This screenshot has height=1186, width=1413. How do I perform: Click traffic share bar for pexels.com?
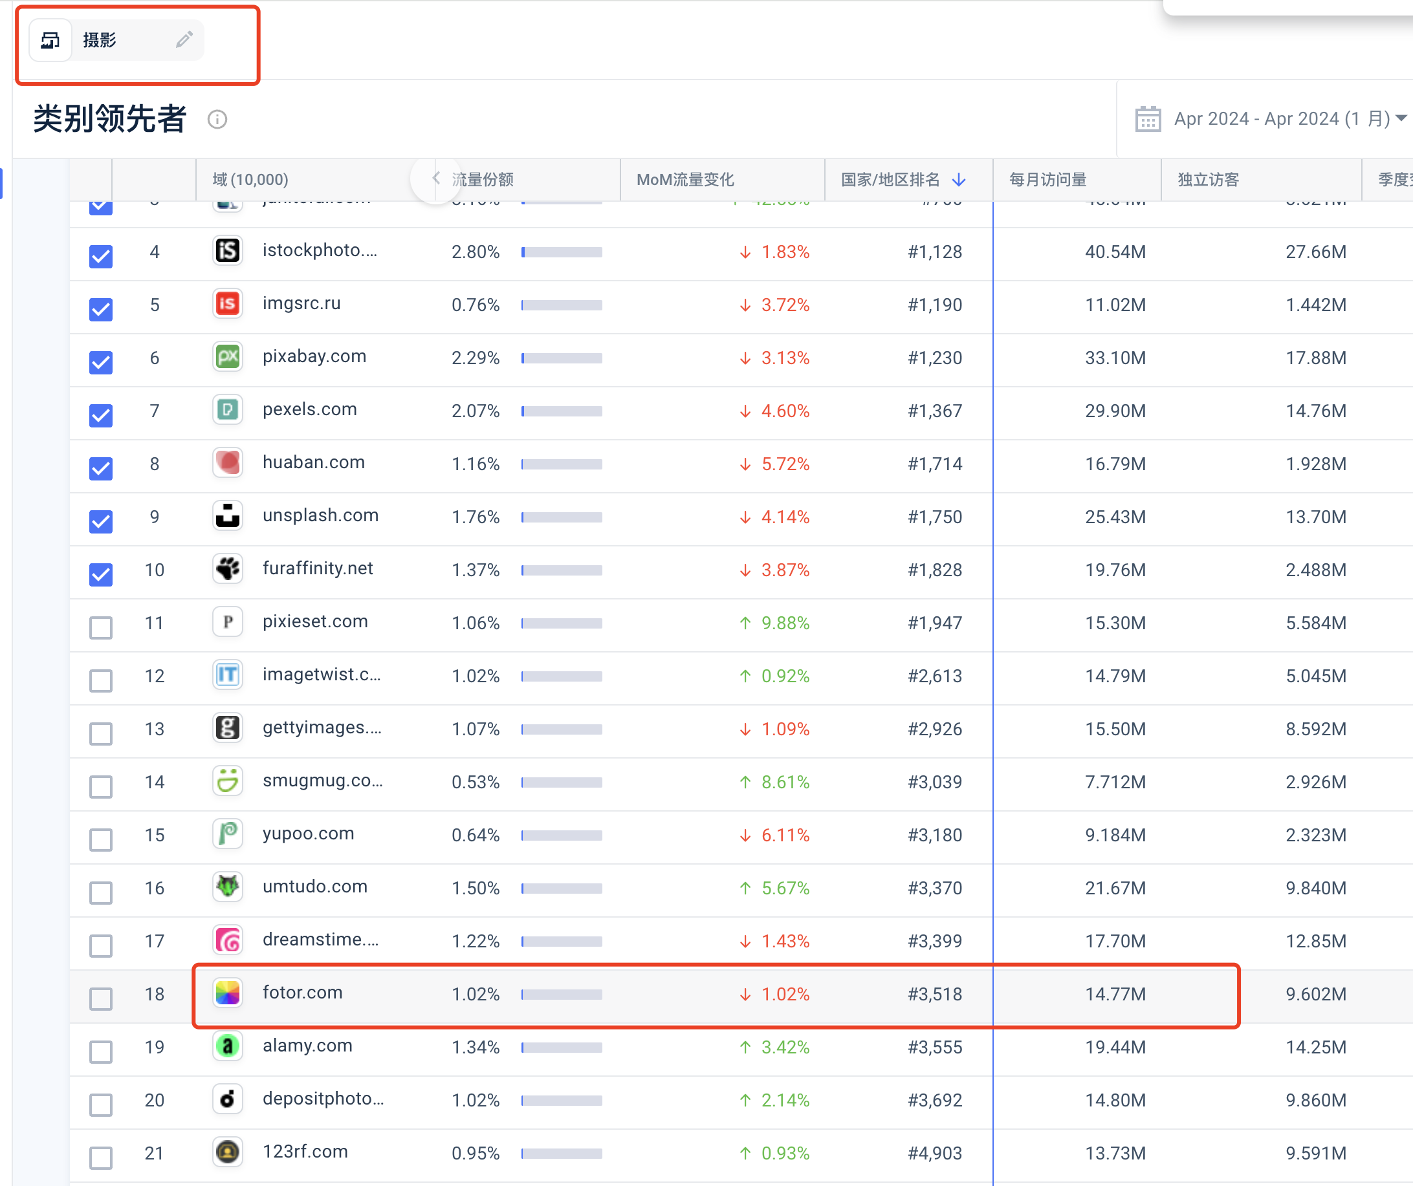point(561,411)
